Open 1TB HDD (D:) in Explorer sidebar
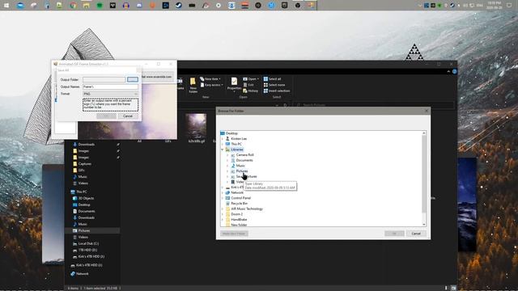The width and height of the screenshot is (518, 291). pos(87,250)
